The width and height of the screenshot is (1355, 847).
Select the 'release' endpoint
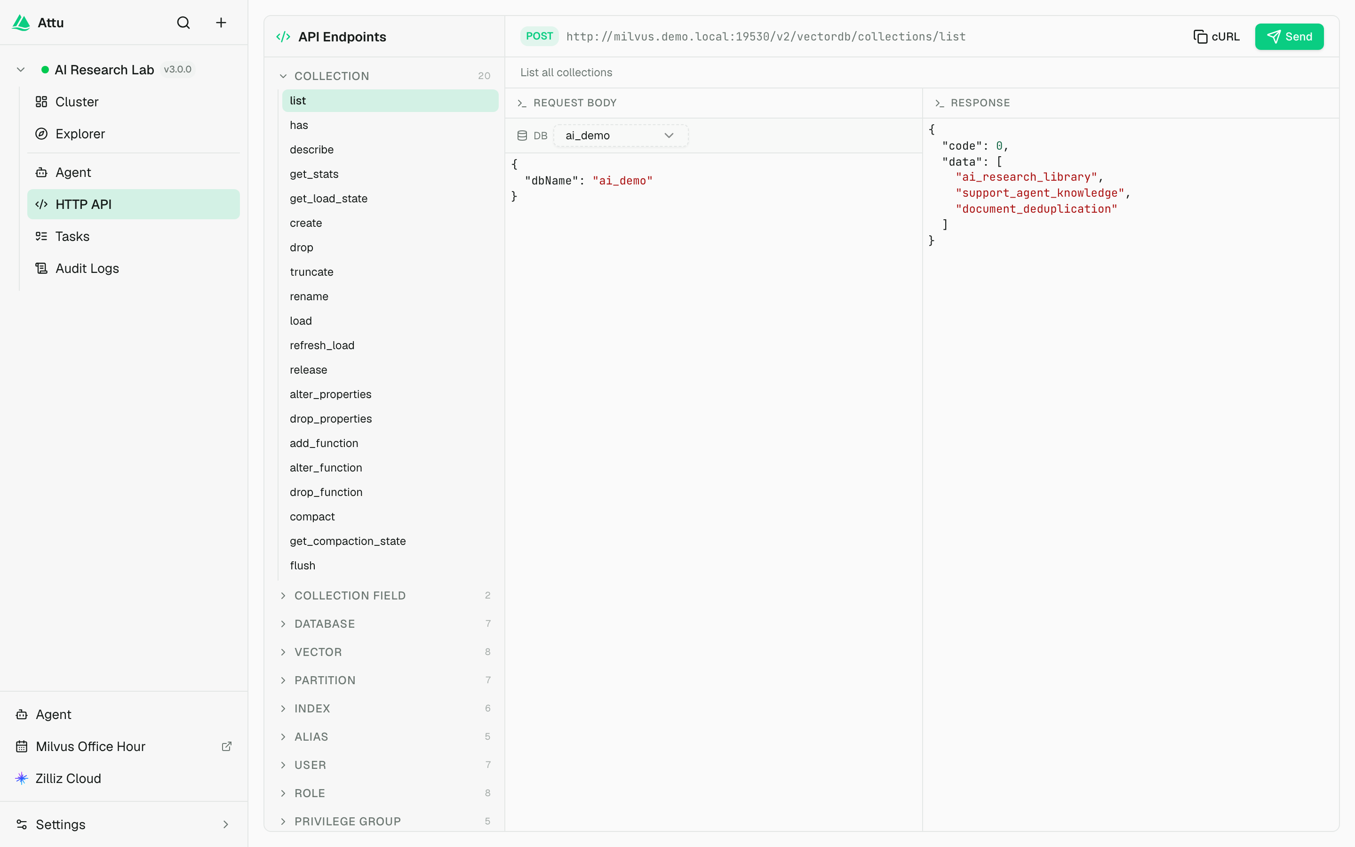pos(390,370)
